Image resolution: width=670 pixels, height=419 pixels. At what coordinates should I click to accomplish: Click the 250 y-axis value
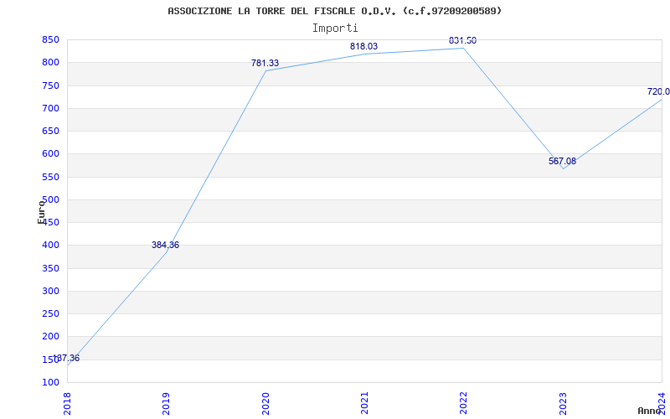pos(50,313)
